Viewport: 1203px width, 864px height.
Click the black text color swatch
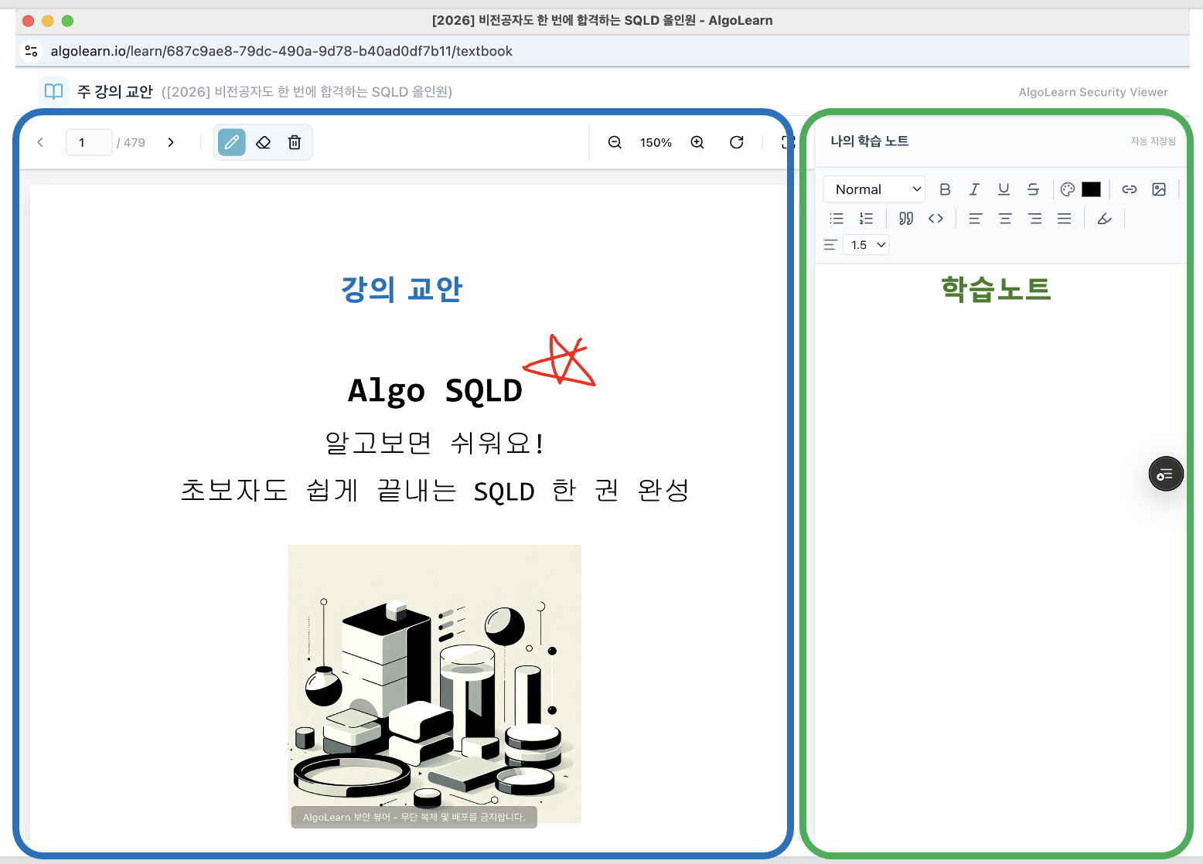pos(1091,189)
